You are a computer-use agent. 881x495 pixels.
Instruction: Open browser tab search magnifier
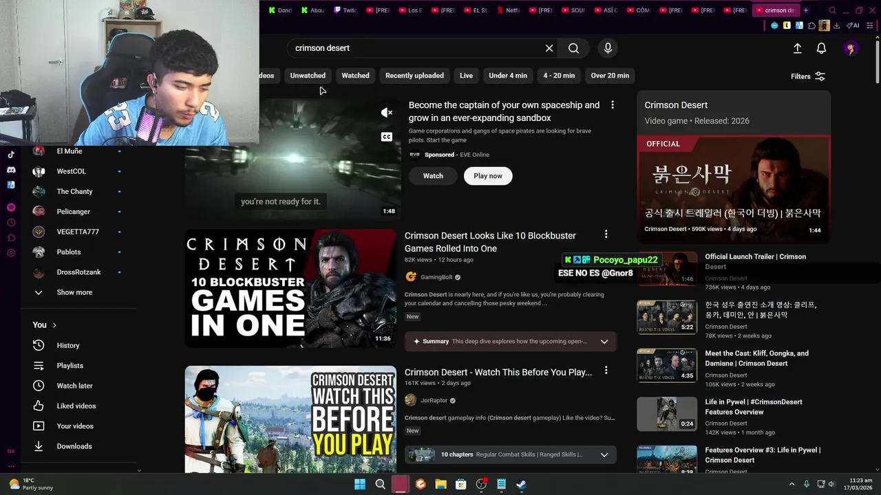[832, 10]
